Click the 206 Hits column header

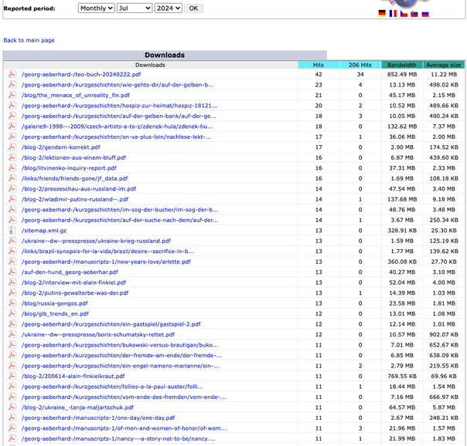coord(360,65)
